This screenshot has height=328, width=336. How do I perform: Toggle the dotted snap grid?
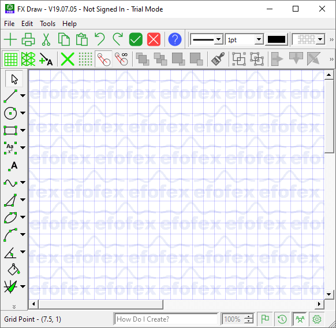[x=85, y=59]
